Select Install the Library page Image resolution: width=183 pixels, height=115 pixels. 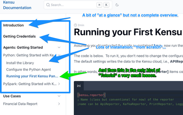pos(20,63)
